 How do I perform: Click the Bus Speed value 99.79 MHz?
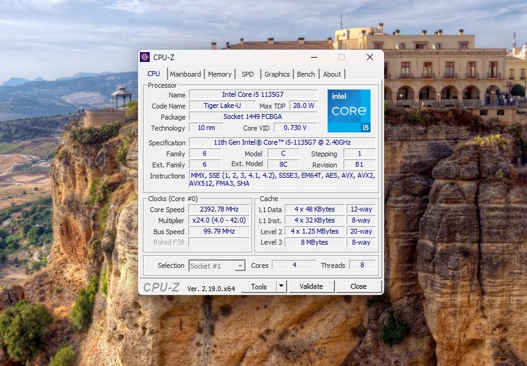point(219,231)
